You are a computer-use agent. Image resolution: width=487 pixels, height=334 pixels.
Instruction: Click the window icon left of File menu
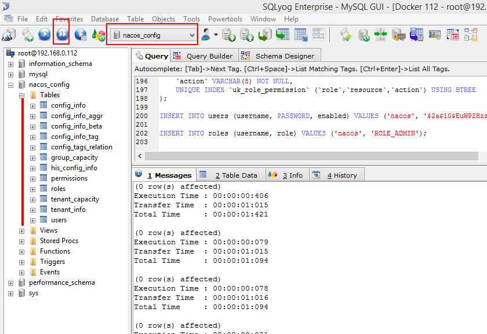(x=8, y=19)
